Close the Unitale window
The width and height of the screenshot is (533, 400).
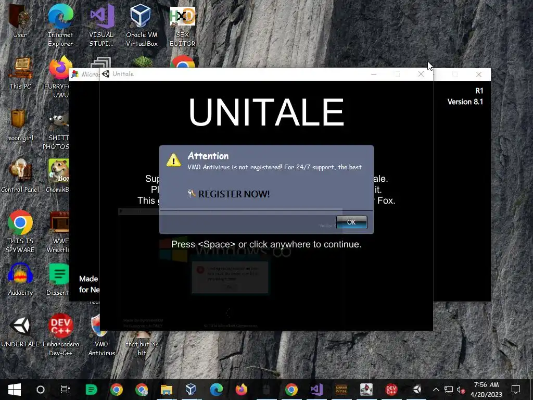(421, 74)
